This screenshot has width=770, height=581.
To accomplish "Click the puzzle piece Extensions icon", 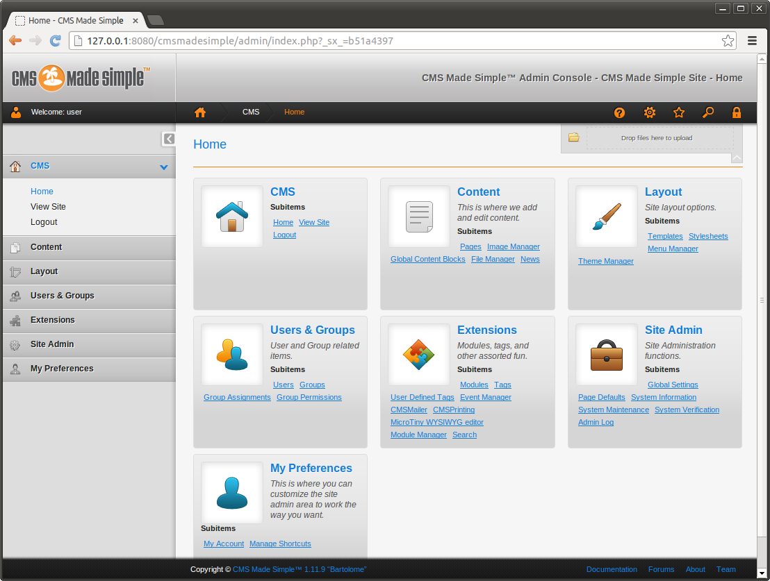I will pyautogui.click(x=419, y=355).
